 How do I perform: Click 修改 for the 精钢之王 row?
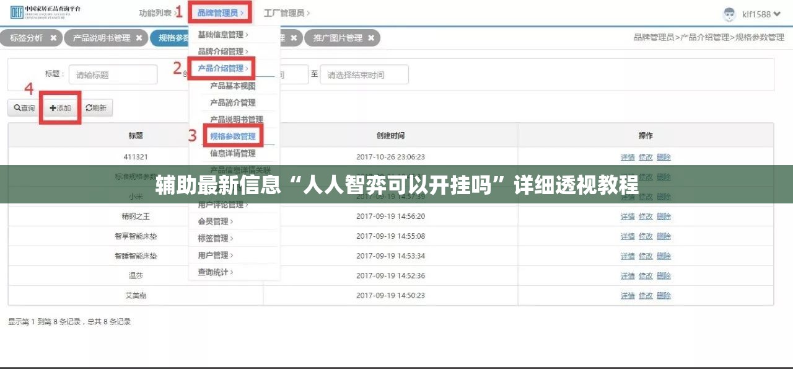[646, 216]
